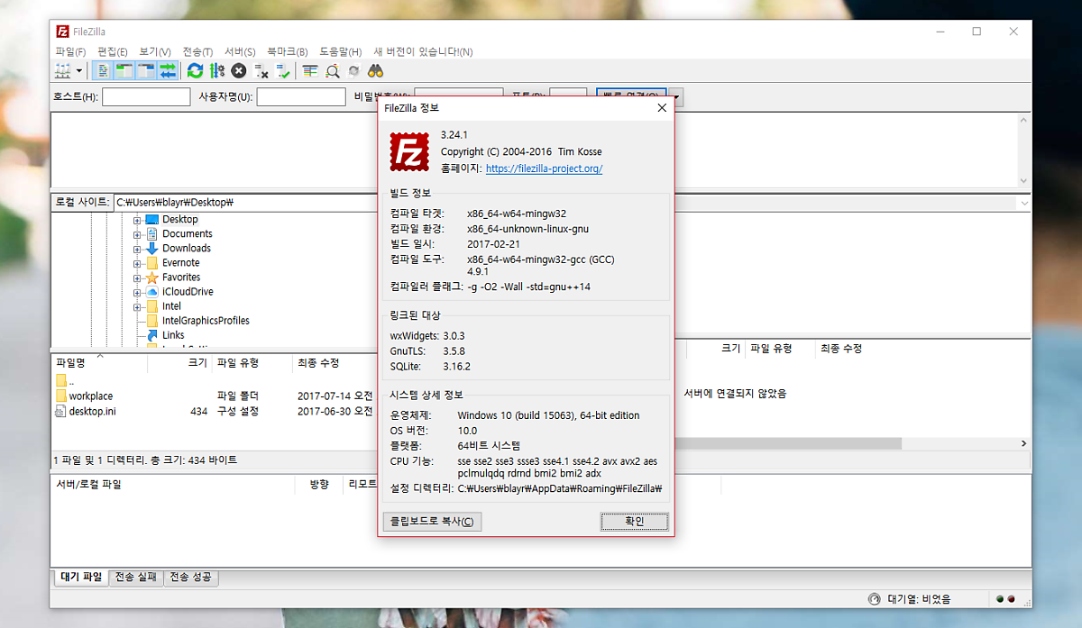Toggle the directory comparison icon

[332, 70]
